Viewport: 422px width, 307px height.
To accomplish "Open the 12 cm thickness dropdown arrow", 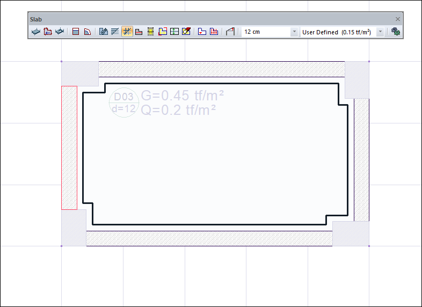I will [294, 32].
